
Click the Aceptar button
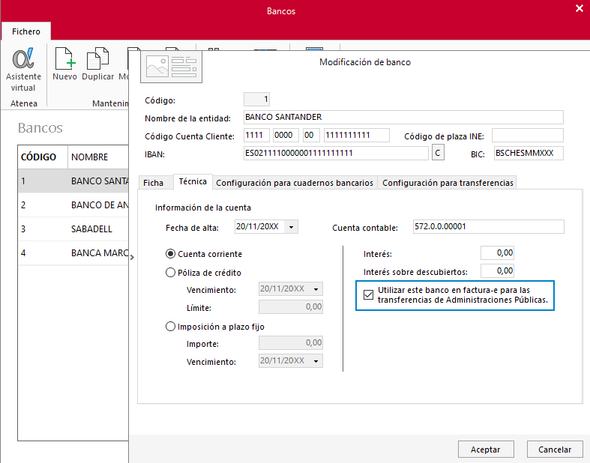click(486, 450)
